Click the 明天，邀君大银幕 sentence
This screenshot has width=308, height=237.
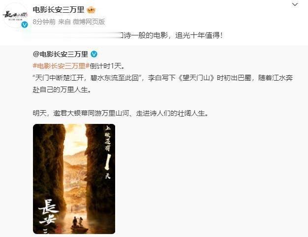(121, 113)
